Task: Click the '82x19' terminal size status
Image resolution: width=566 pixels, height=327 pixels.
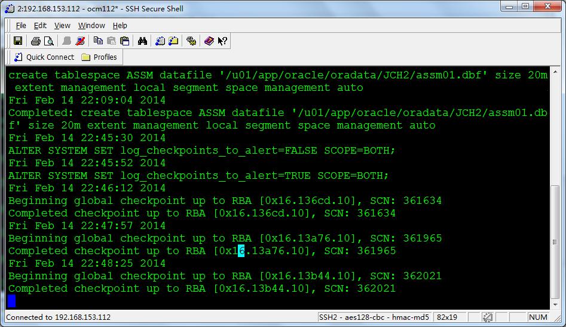Action: pyautogui.click(x=447, y=317)
